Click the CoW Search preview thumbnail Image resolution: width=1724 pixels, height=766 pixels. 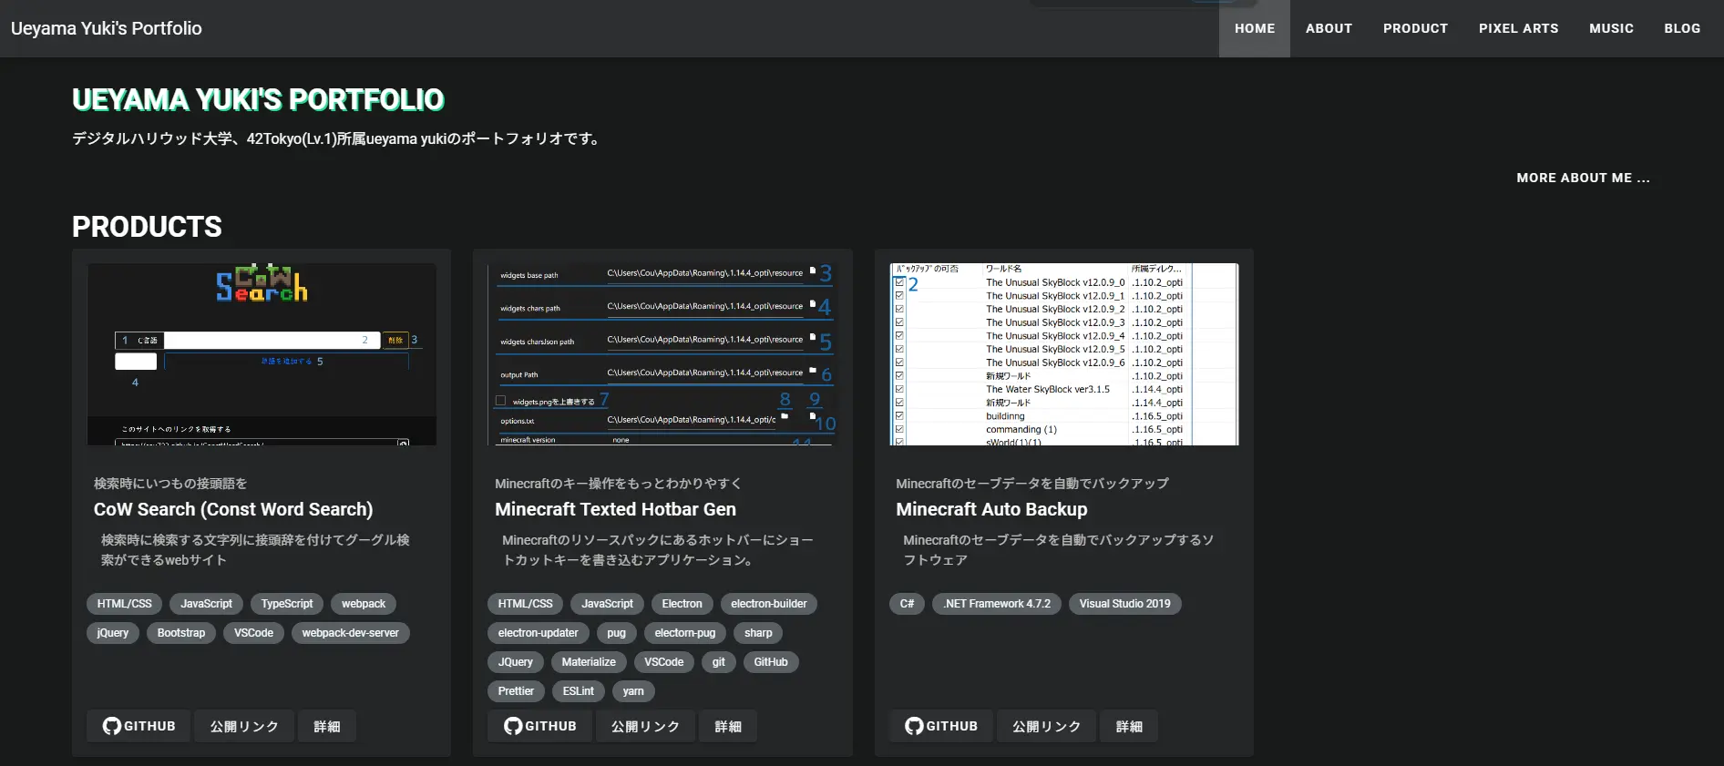tap(262, 354)
